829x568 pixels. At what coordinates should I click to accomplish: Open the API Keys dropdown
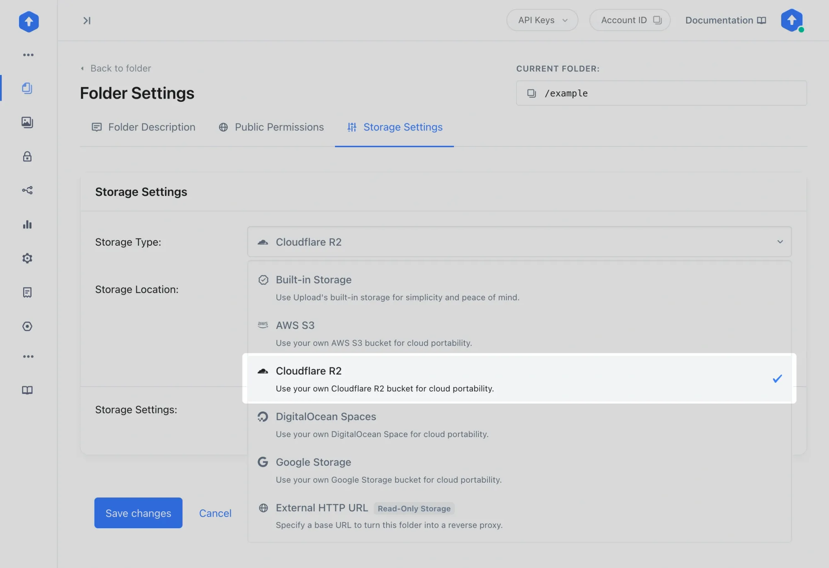tap(542, 20)
